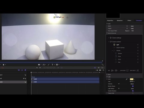This screenshot has height=108, width=144.
Task: Click the add objects icon
Action: (112, 70)
